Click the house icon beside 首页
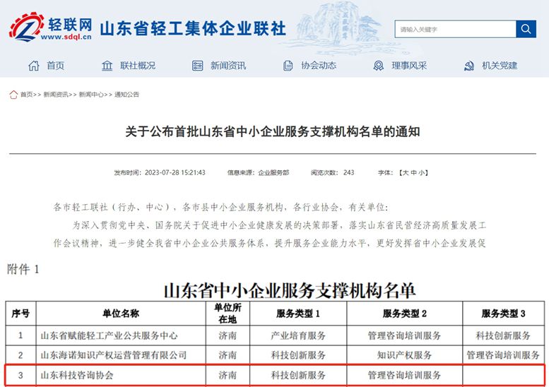 pos(34,66)
